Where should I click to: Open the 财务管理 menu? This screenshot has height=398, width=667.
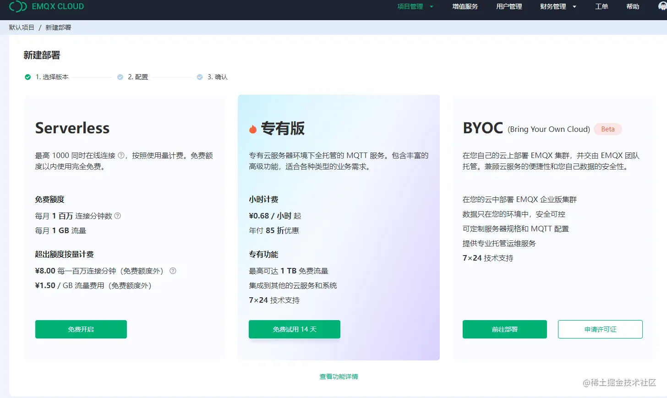[553, 6]
